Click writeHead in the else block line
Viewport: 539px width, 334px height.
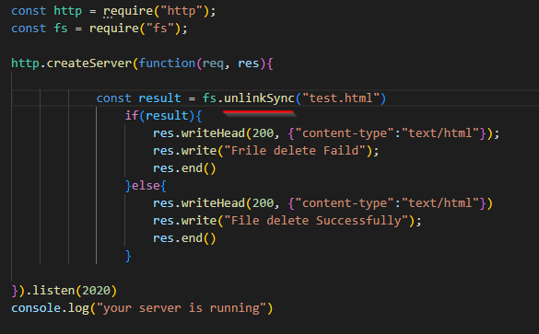coord(213,203)
